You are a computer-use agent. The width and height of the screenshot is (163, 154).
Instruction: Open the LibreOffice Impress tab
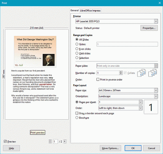(x=90, y=11)
